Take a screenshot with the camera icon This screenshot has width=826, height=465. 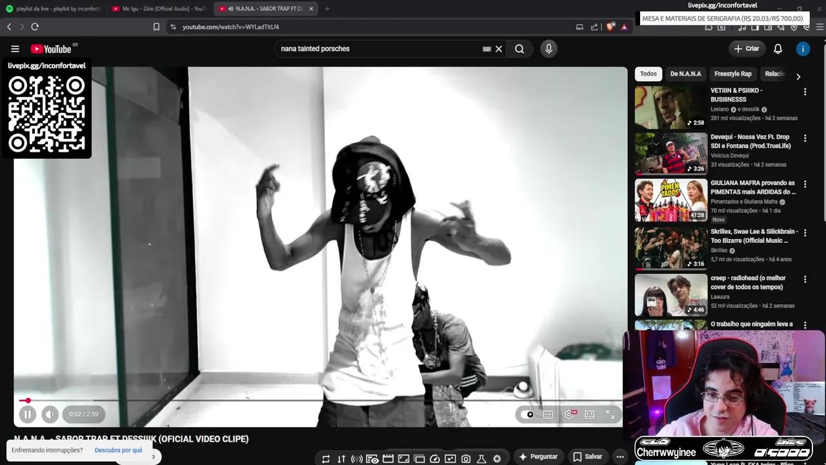coord(466,459)
